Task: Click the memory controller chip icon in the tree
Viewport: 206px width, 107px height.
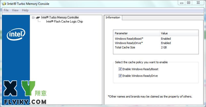Action: (x=38, y=17)
